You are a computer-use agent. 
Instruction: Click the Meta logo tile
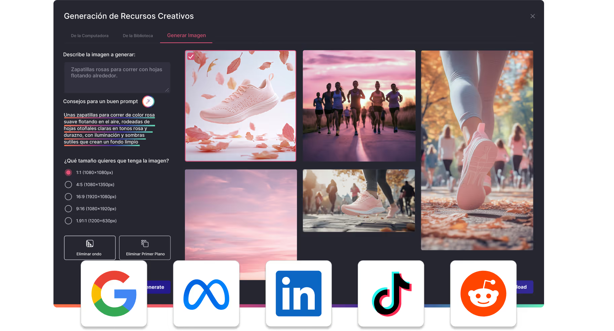coord(206,293)
